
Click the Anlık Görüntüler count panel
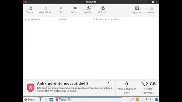click(127, 88)
